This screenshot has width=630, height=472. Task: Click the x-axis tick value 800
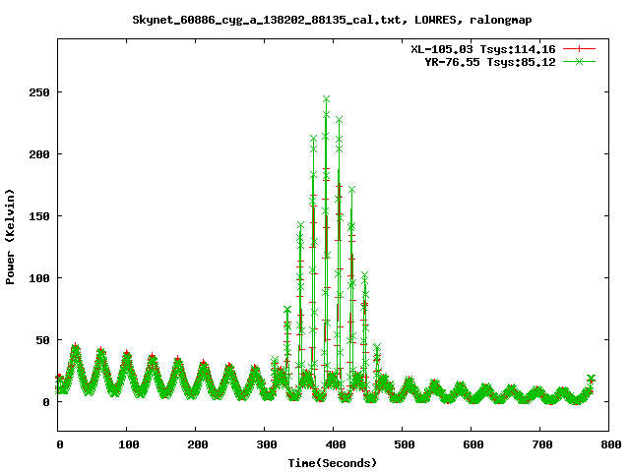click(x=611, y=444)
